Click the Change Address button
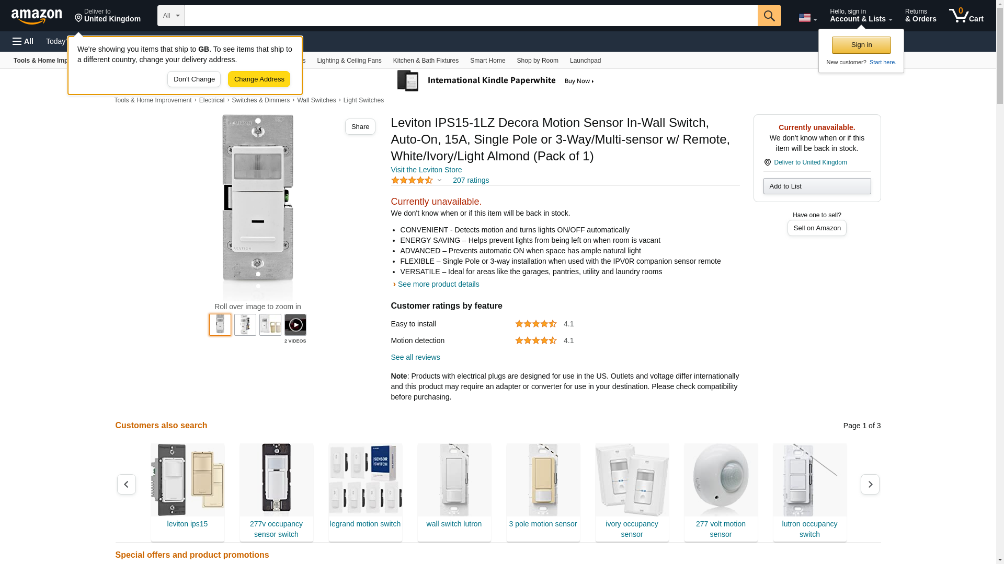Viewport: 1004px width, 564px height. coord(259,79)
